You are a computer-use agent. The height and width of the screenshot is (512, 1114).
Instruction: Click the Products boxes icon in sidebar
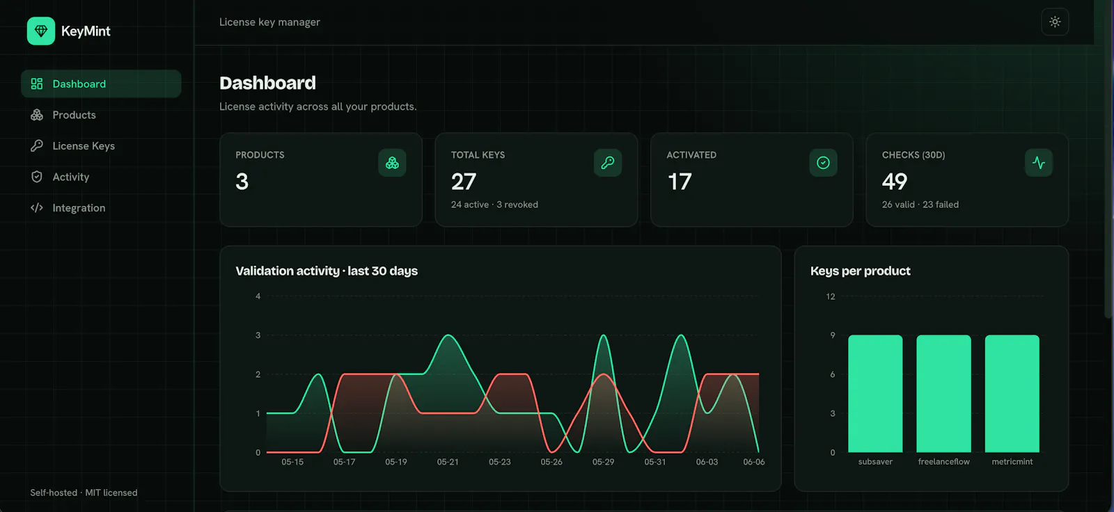[37, 115]
